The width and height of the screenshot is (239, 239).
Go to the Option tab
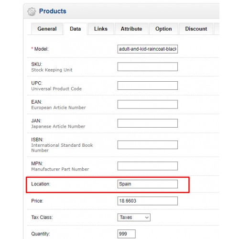click(x=163, y=29)
